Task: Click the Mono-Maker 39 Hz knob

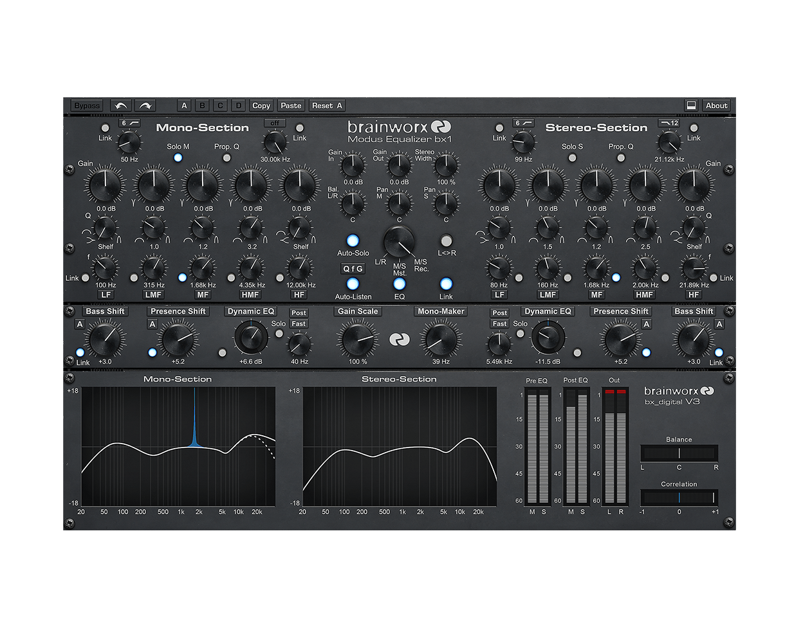Action: tap(441, 339)
